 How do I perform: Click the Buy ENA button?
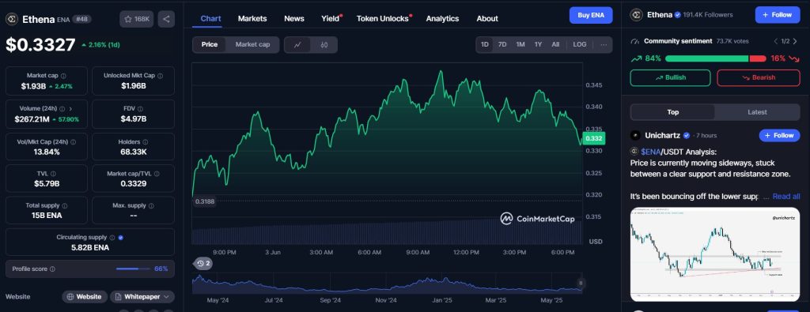[x=591, y=15]
